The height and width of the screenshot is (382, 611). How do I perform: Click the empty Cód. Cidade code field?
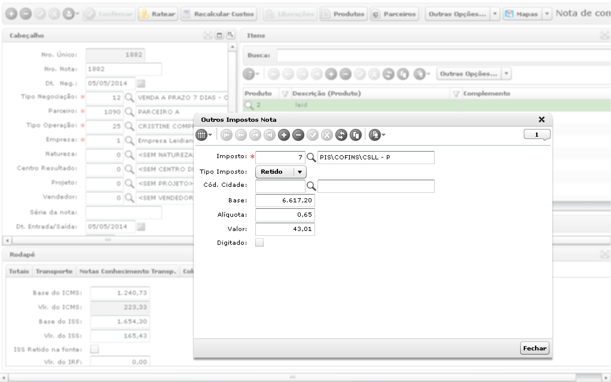[x=280, y=186]
